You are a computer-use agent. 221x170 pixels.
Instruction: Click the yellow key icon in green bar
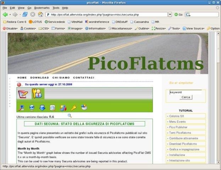coord(73,108)
